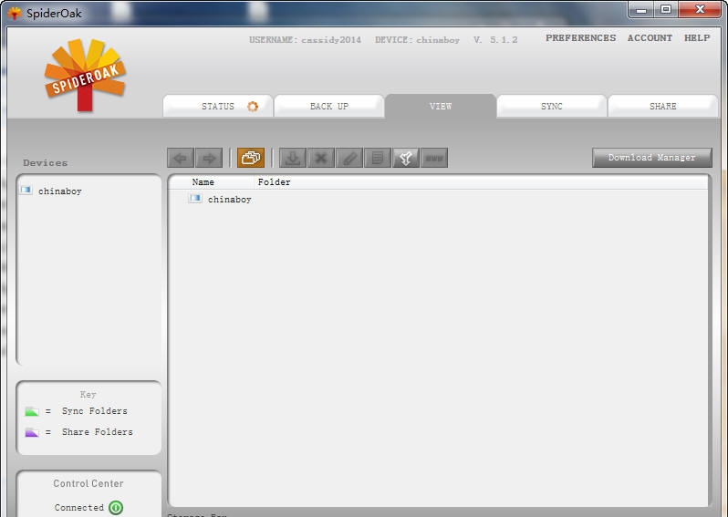Click the orange spinner on STATUS tab
The width and height of the screenshot is (728, 517).
pos(253,107)
